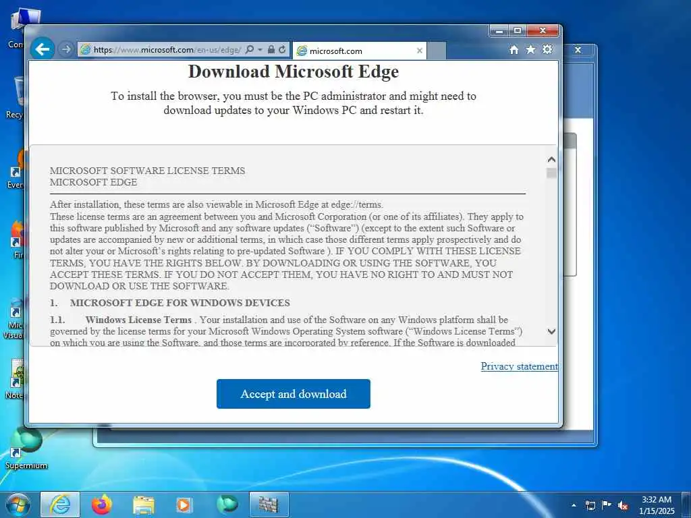Click Internet Explorer on the taskbar
Screen dimensions: 691x518
pos(60,505)
